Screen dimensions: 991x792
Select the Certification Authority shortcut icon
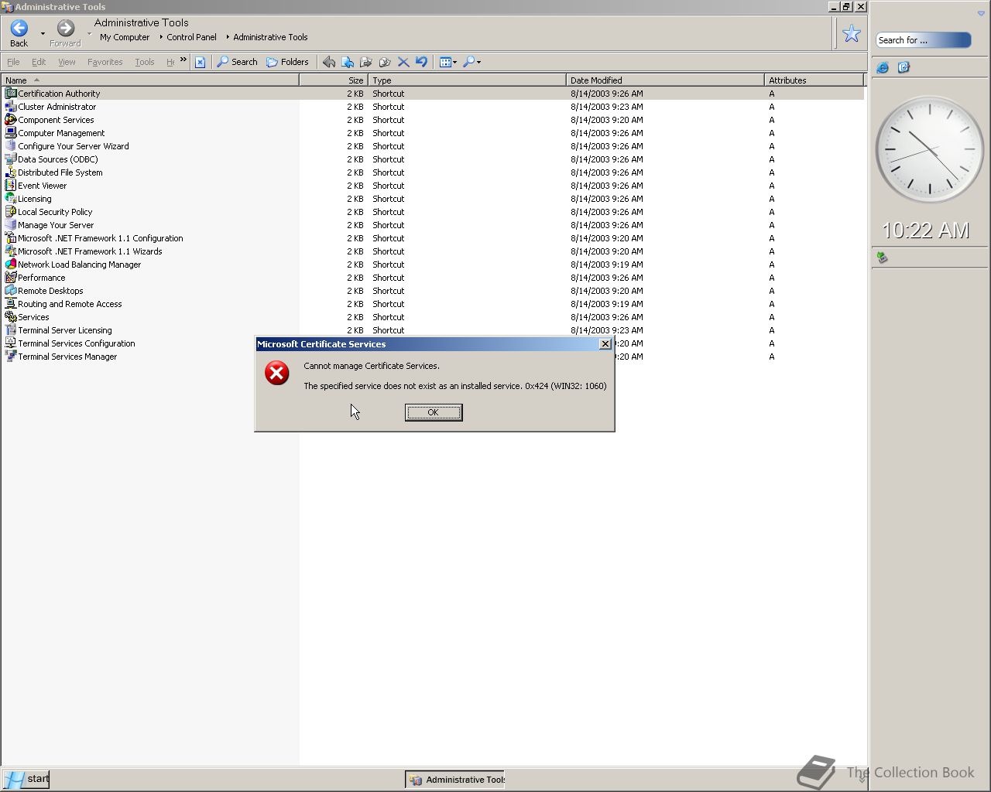click(x=11, y=94)
